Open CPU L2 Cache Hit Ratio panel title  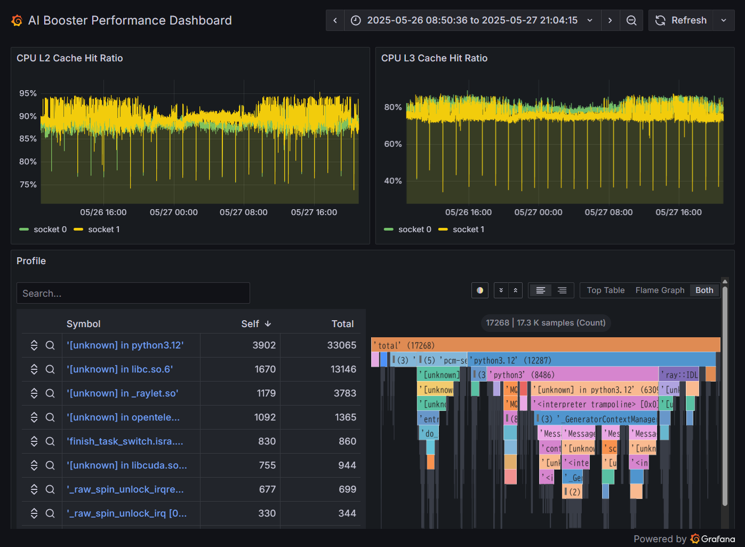[x=70, y=58]
